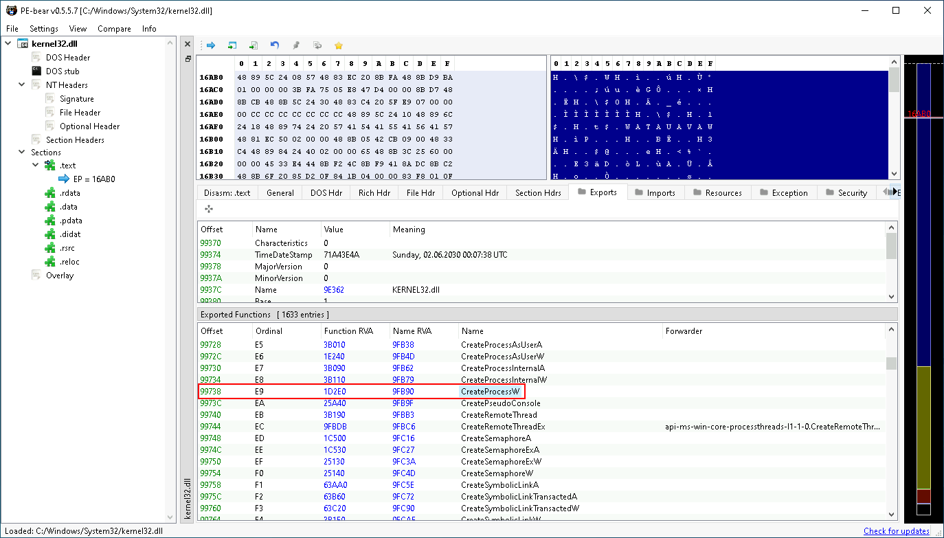Click the .rdata section puzzle icon
The width and height of the screenshot is (944, 538).
point(49,193)
